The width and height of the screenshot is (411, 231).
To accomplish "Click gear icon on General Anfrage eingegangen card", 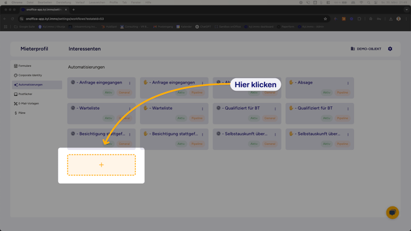I will (73, 82).
